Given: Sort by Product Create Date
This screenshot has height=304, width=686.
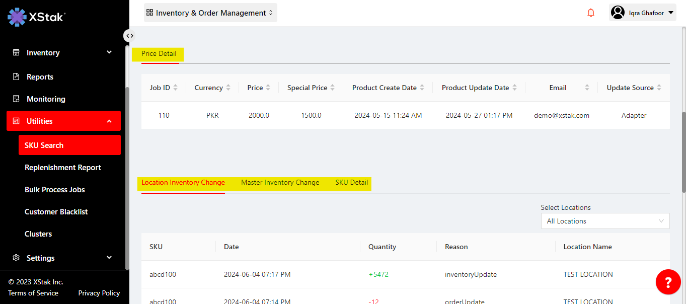Looking at the screenshot, I should coord(422,88).
